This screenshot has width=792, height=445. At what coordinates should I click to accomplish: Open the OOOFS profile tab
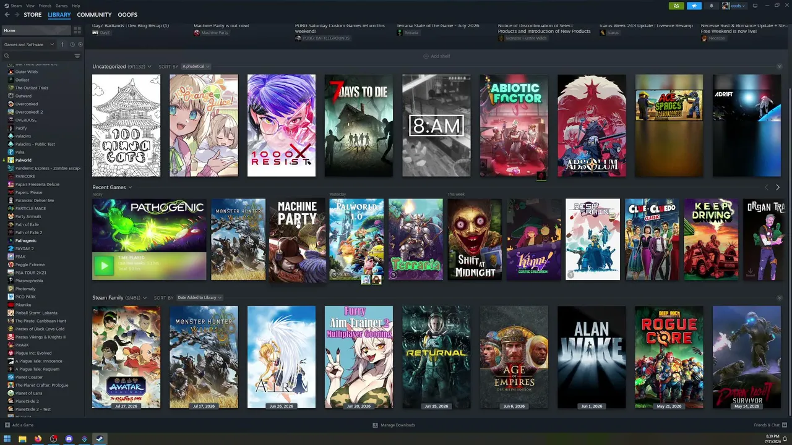[x=127, y=15]
